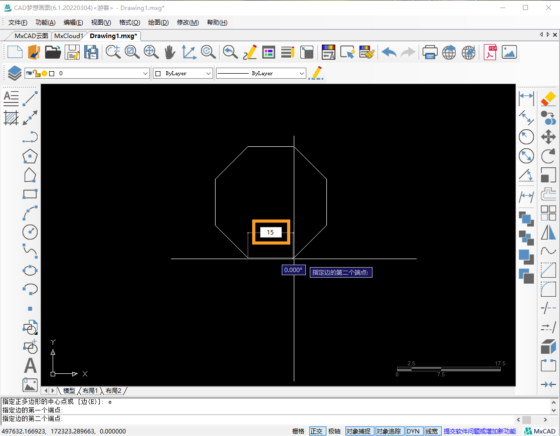Select the Eraser tool on right toolbar

tap(548, 99)
